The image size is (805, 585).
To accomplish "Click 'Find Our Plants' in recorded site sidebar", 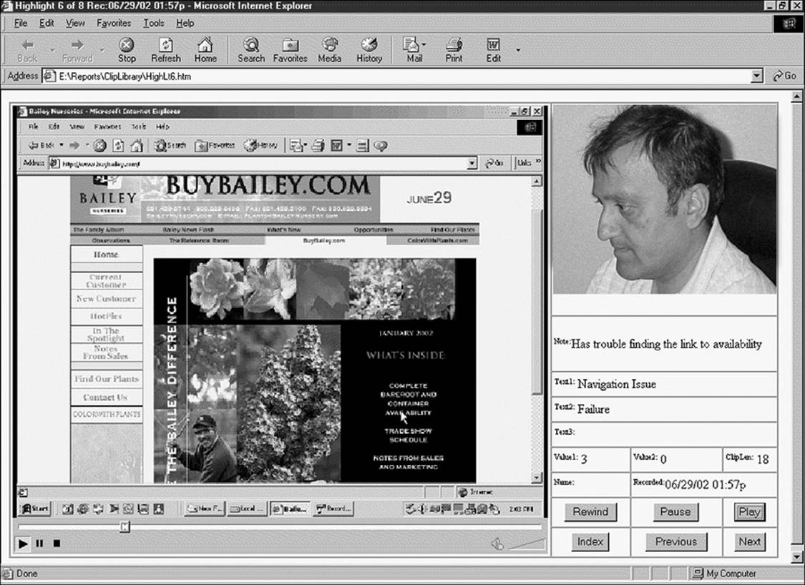I will pos(107,379).
